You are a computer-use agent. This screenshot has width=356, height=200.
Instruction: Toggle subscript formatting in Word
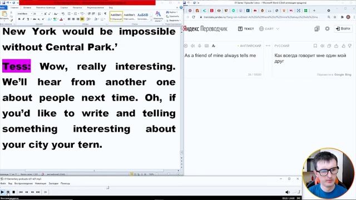pos(39,19)
